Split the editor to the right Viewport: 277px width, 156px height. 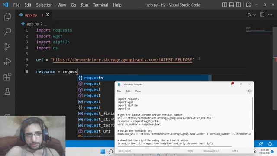coord(262,15)
